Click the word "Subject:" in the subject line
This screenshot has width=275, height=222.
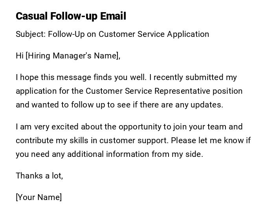pos(31,34)
